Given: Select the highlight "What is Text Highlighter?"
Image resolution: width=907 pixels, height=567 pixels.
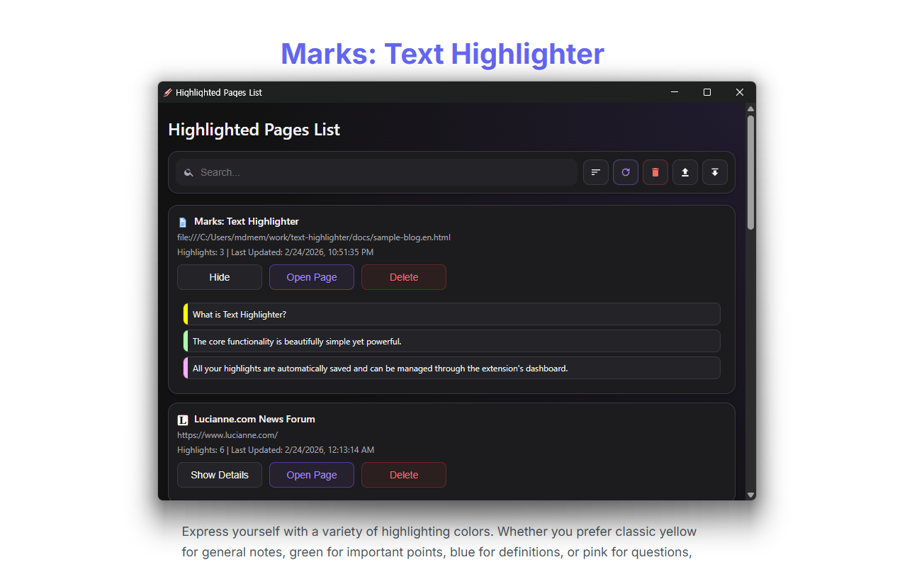Looking at the screenshot, I should pos(451,314).
